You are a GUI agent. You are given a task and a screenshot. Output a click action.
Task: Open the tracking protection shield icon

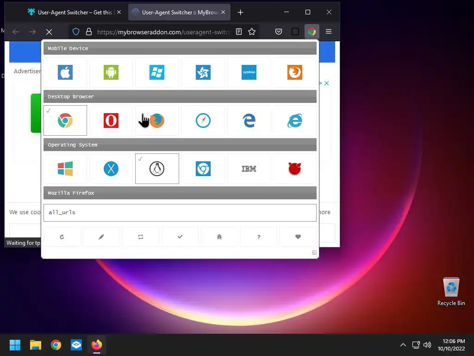tap(76, 32)
